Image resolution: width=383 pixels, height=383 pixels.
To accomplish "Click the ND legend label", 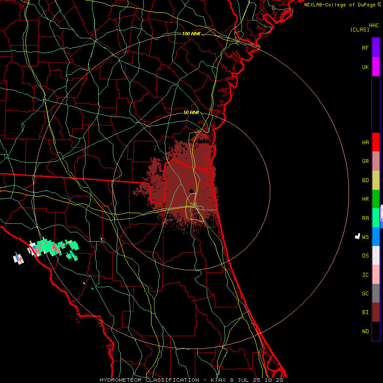I will pyautogui.click(x=365, y=332).
